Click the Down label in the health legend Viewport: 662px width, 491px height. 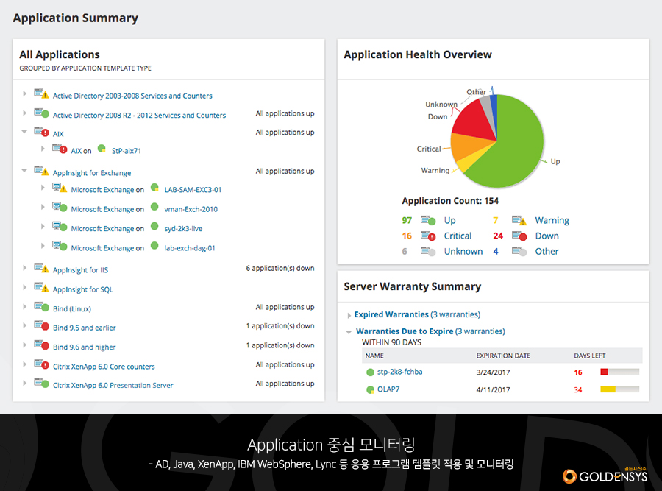(x=547, y=236)
